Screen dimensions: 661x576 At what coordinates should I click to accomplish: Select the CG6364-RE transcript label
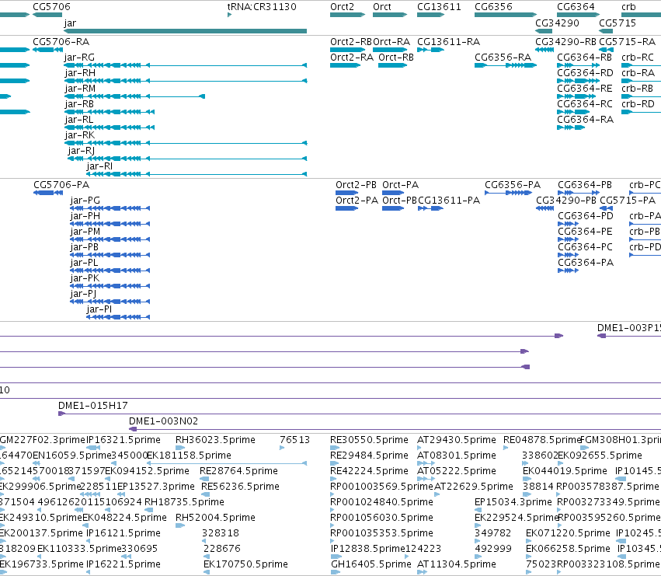(585, 89)
